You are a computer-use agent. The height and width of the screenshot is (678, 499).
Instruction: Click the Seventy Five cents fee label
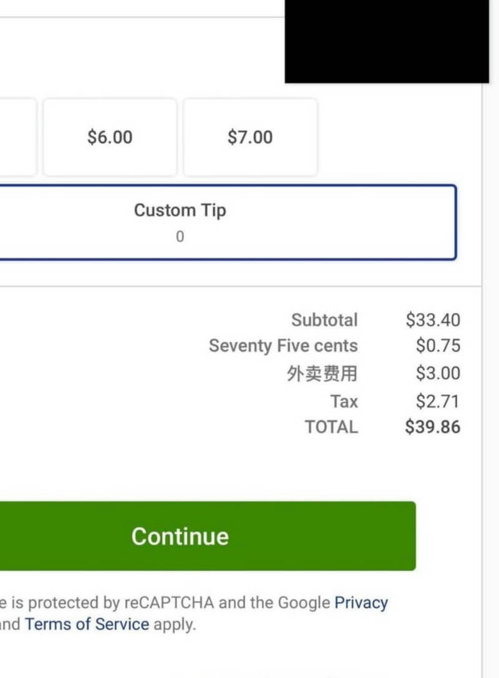click(x=283, y=345)
